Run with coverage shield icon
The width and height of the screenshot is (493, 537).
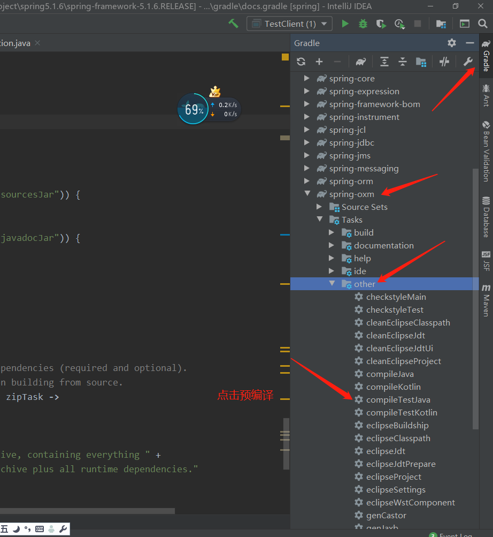click(381, 24)
